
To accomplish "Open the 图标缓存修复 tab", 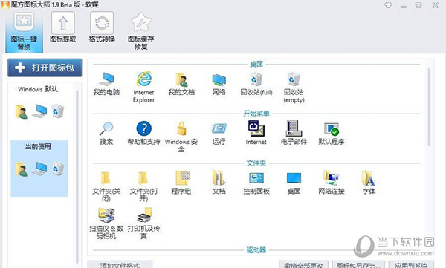I will pos(140,31).
